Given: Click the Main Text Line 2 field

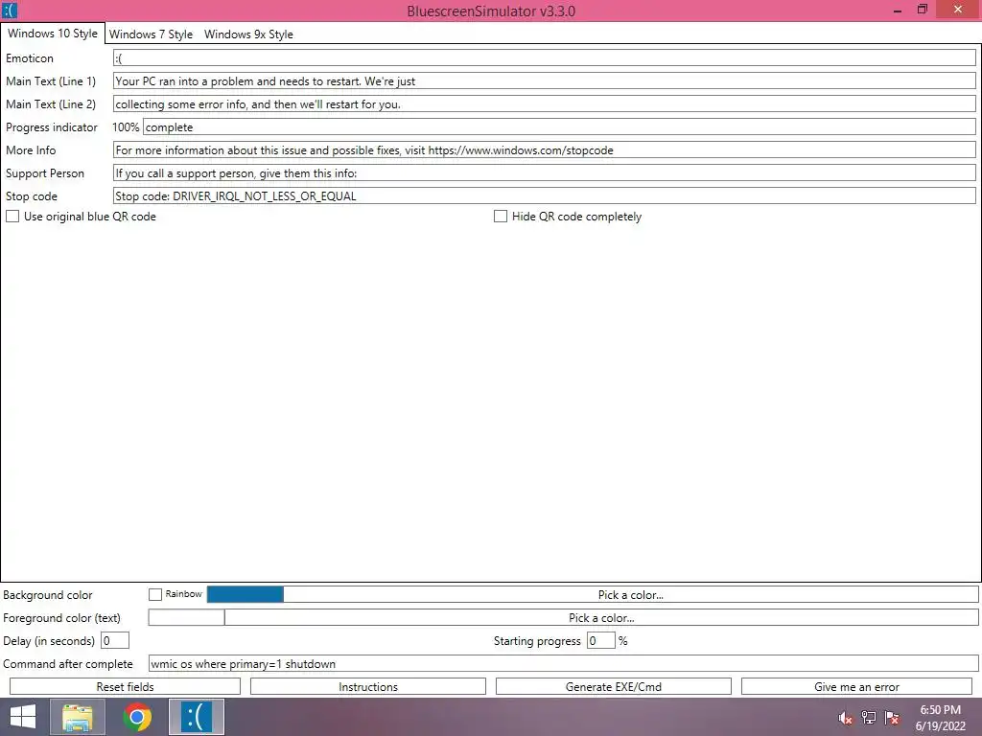Looking at the screenshot, I should tap(545, 103).
